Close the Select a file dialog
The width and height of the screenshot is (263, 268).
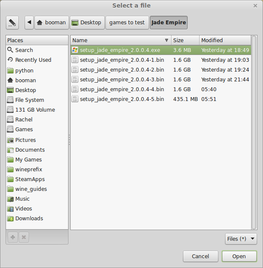point(255,6)
